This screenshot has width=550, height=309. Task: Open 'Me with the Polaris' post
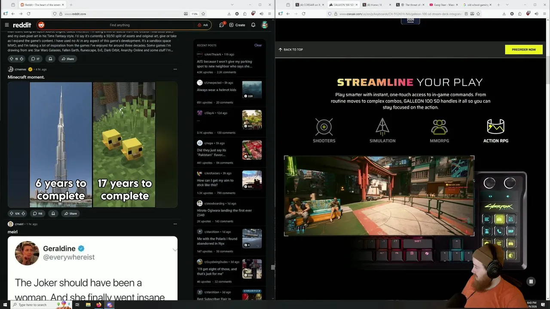[x=217, y=241]
